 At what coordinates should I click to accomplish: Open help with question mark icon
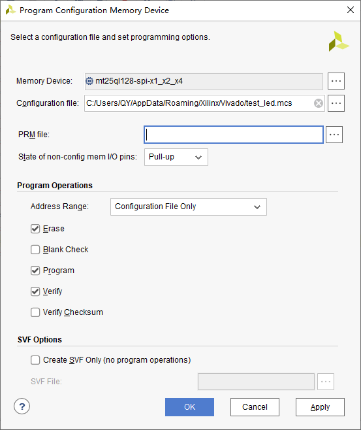pos(22,406)
